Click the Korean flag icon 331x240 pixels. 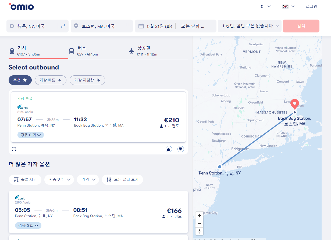[285, 6]
